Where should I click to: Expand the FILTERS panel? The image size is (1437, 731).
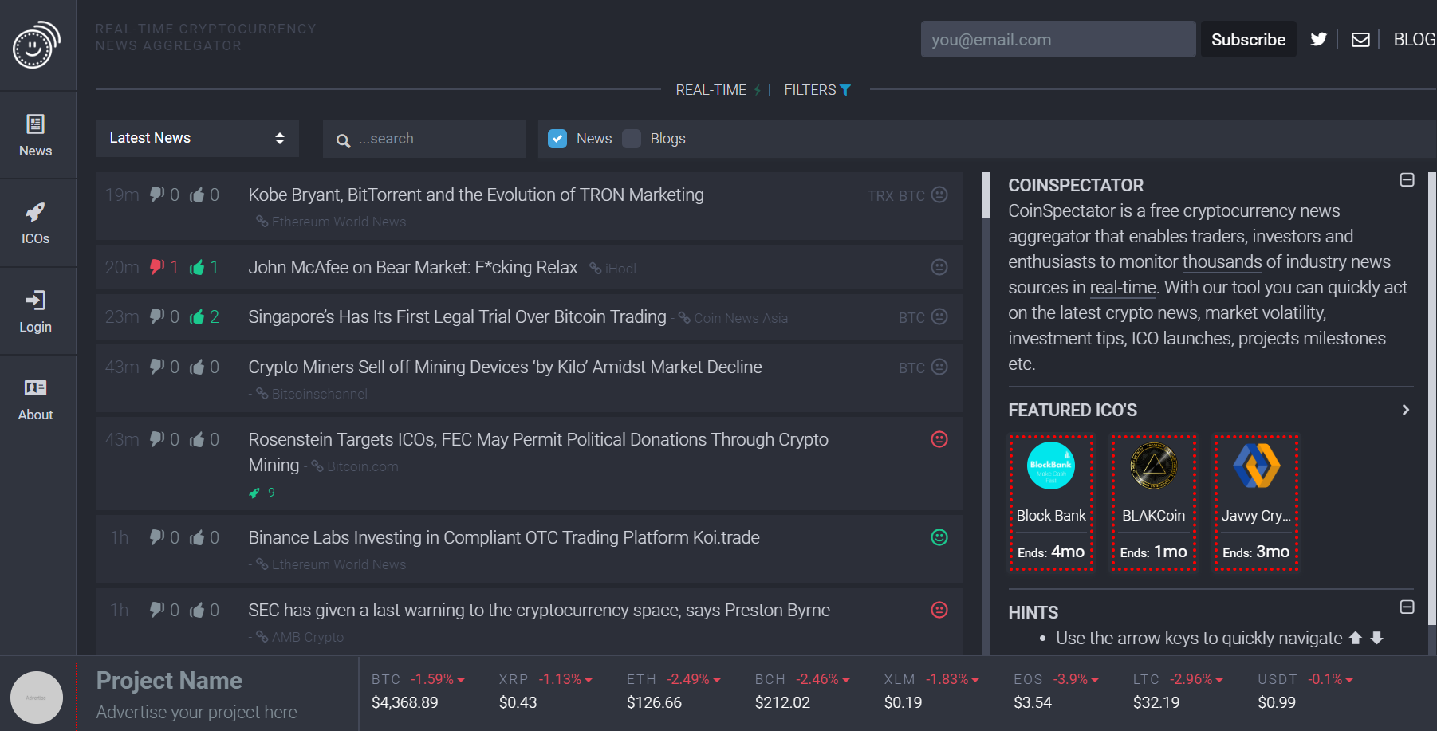click(817, 90)
